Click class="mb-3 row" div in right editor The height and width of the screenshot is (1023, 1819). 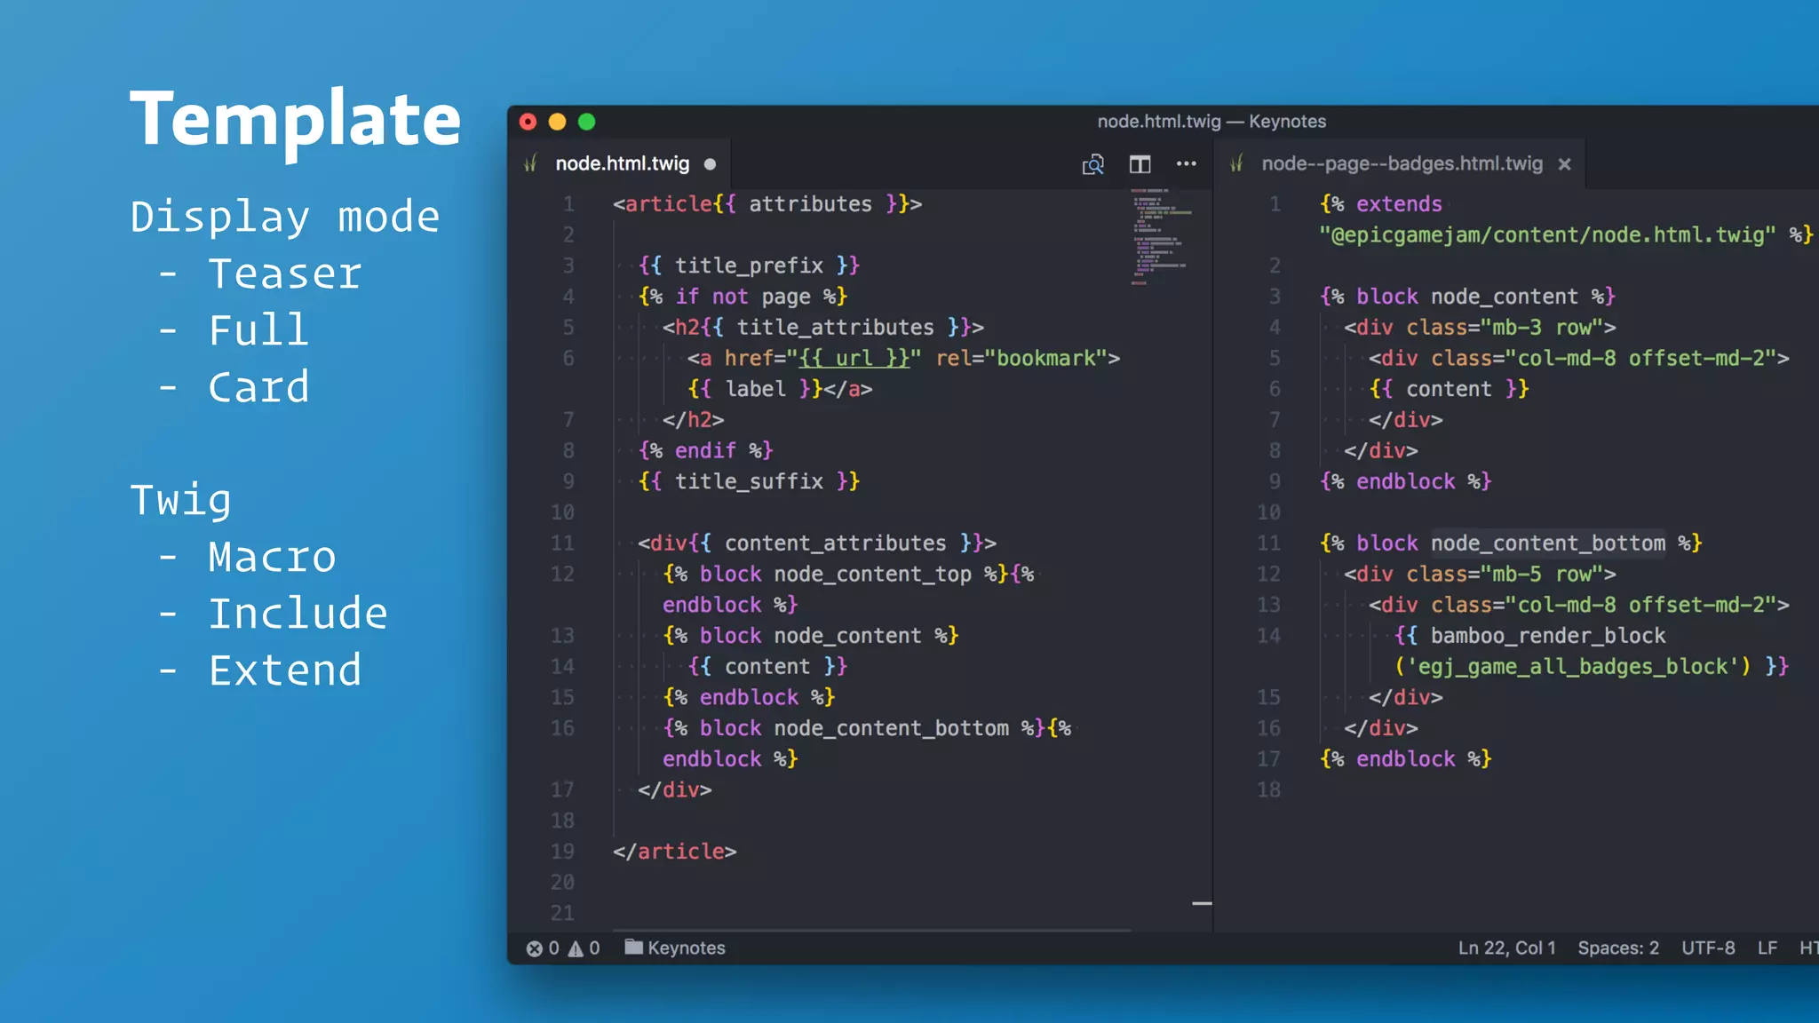[x=1480, y=328]
